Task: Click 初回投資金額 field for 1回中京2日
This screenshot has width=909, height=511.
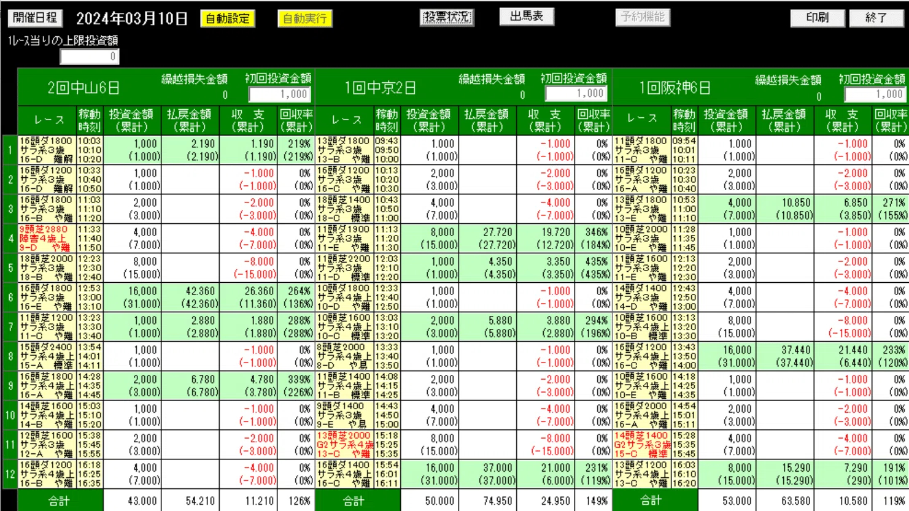Action: click(x=576, y=93)
